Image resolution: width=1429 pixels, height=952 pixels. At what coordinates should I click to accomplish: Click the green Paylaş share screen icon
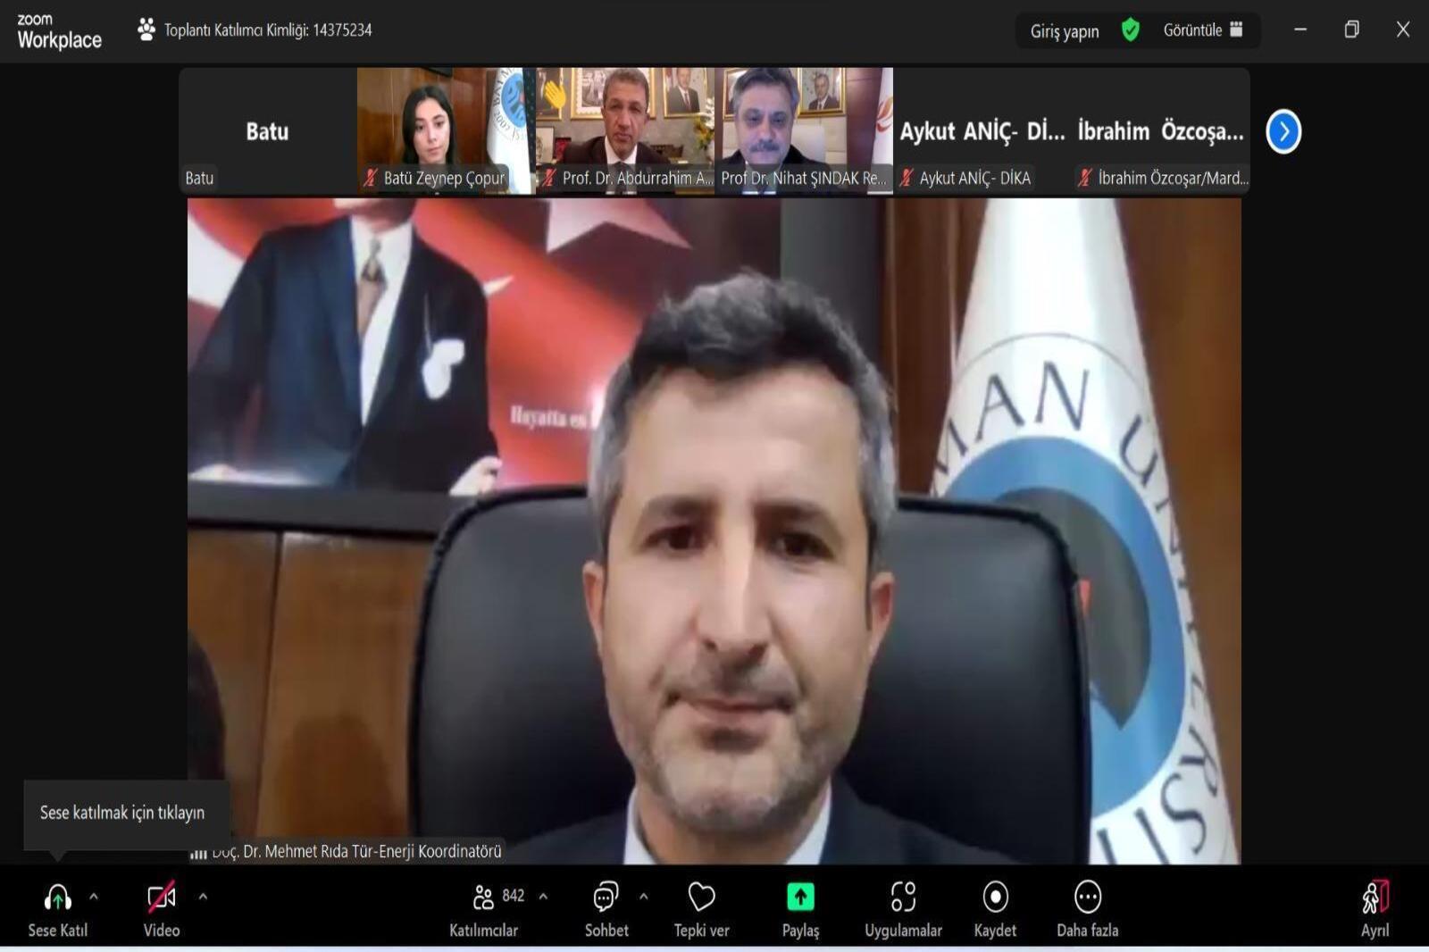point(800,898)
